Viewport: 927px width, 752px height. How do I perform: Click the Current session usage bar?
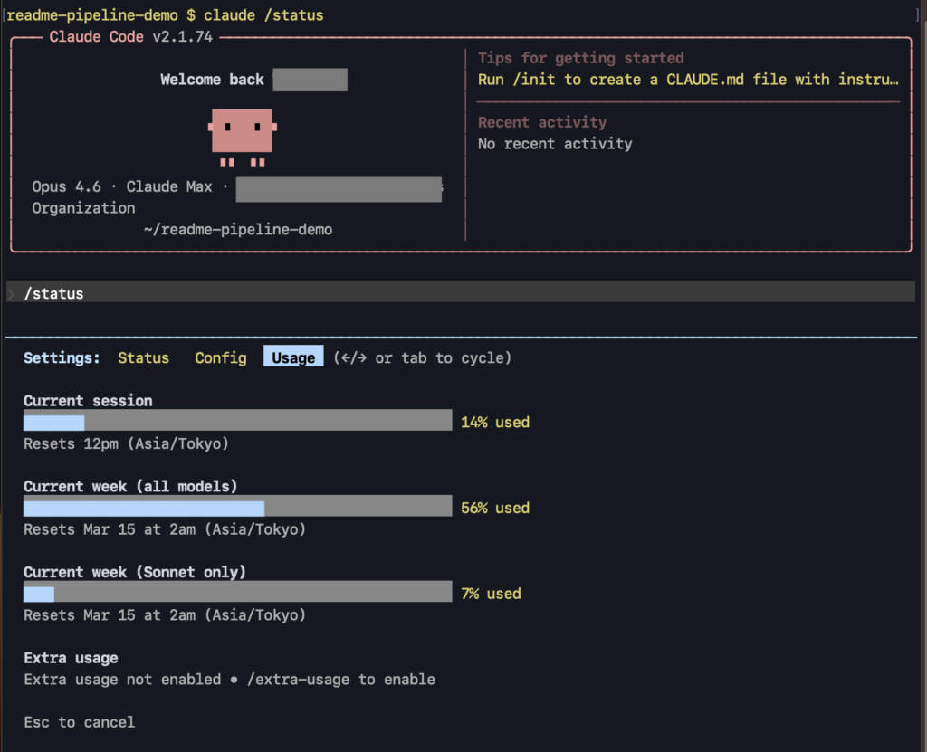coord(237,421)
